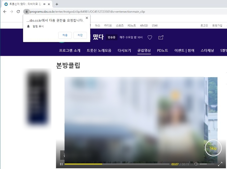Click the site security lock icon

coord(26,11)
